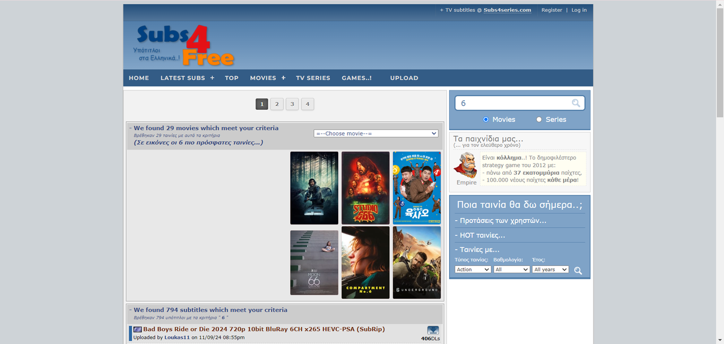Click the Empire game description text
Screen dimensions: 724x344
click(x=532, y=169)
